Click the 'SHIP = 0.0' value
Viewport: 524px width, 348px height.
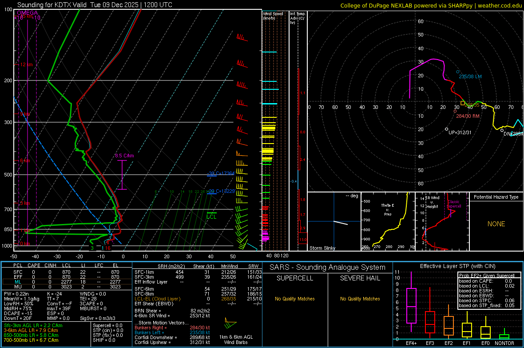(x=104, y=340)
